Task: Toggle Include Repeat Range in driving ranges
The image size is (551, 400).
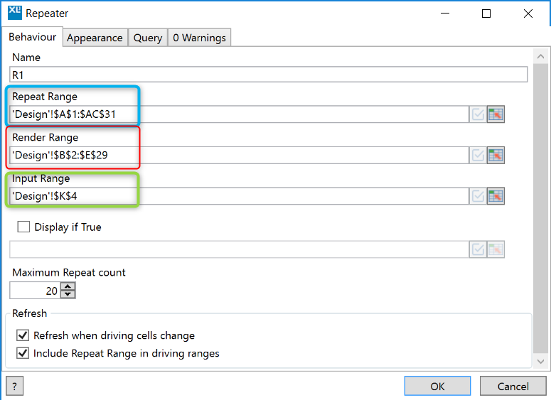Action: [23, 353]
